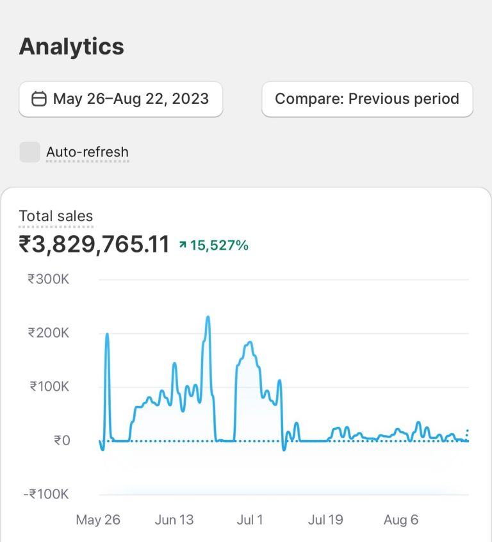Open the May 26–Aug 22, 2023 date picker
492x542 pixels.
pyautogui.click(x=121, y=99)
